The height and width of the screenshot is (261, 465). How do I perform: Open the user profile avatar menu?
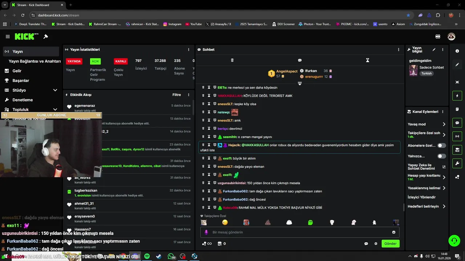tap(451, 37)
